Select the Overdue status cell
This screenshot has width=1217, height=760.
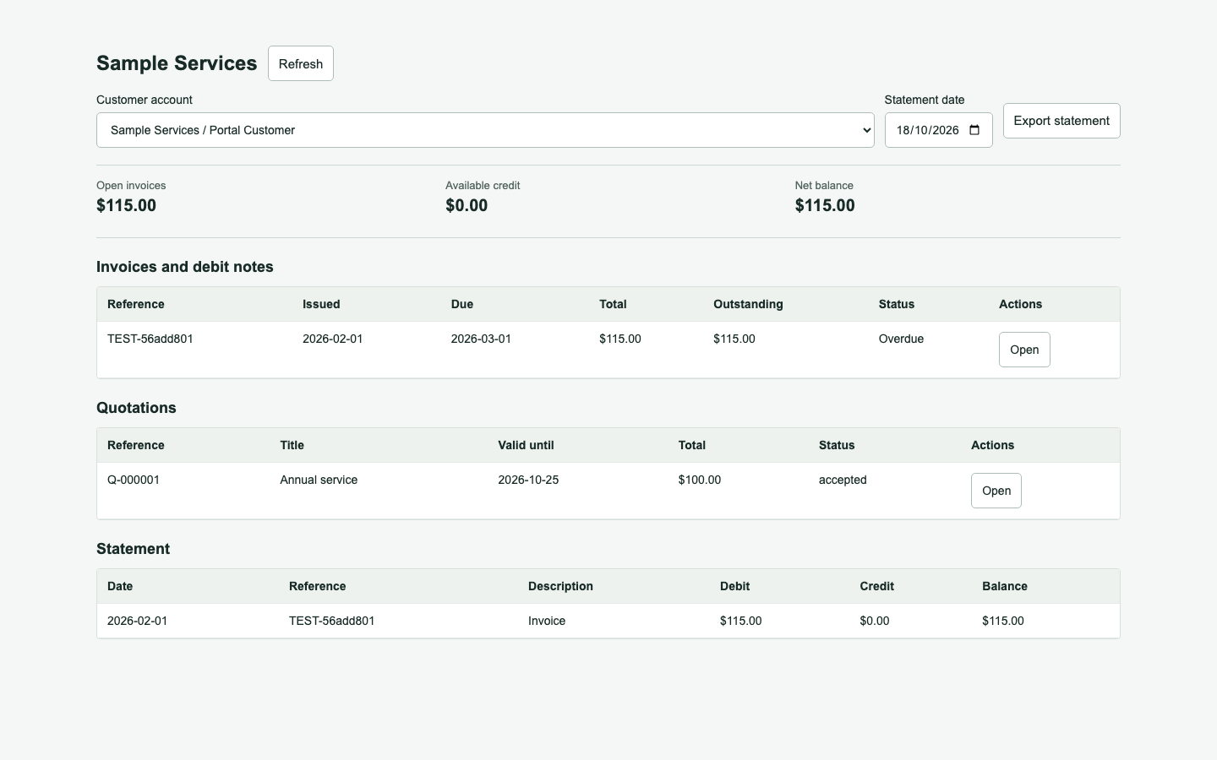click(x=901, y=339)
